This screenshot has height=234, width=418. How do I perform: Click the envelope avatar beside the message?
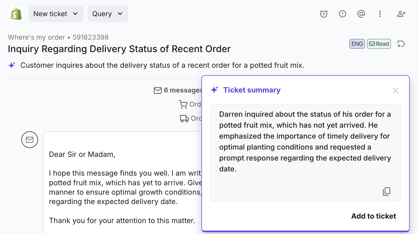click(30, 140)
